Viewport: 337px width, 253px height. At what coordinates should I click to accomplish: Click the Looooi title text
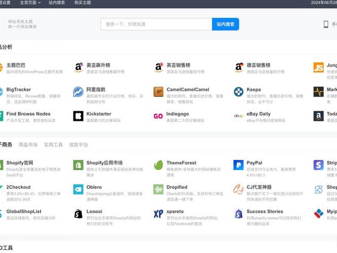pyautogui.click(x=94, y=212)
